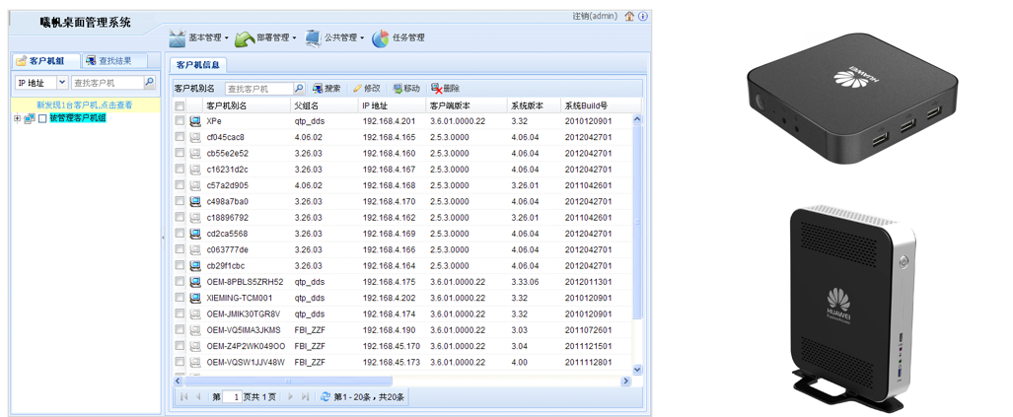Click the 新发现1台客户机,点击查看 notice link

tap(85, 105)
